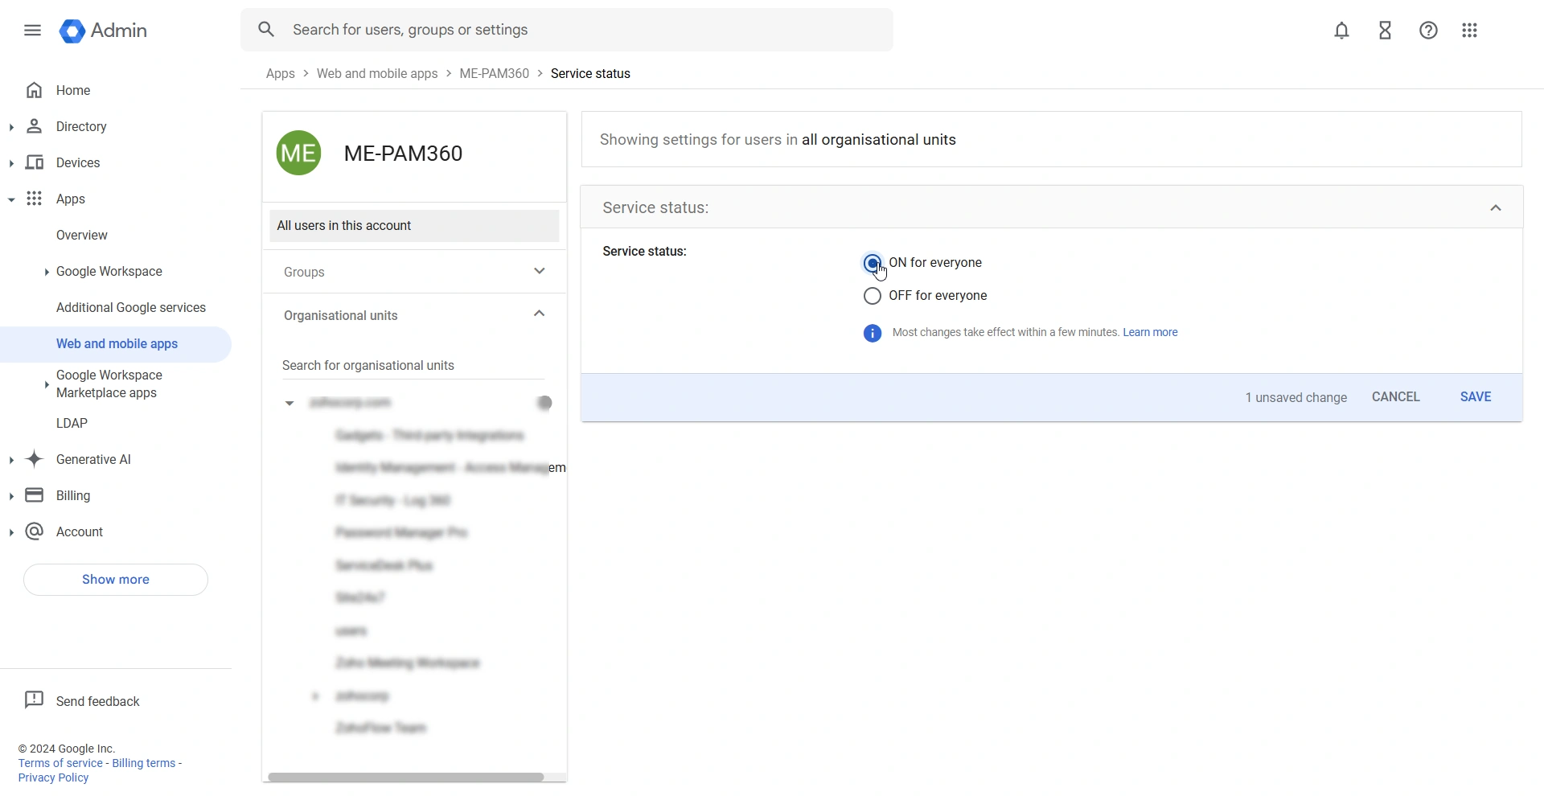The image size is (1544, 796).
Task: Select the Devices icon in the sidebar
Action: [35, 162]
